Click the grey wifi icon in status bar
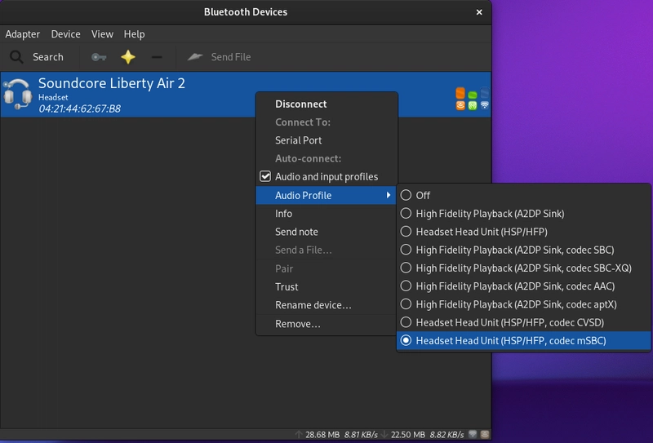653x443 pixels. coord(473,434)
